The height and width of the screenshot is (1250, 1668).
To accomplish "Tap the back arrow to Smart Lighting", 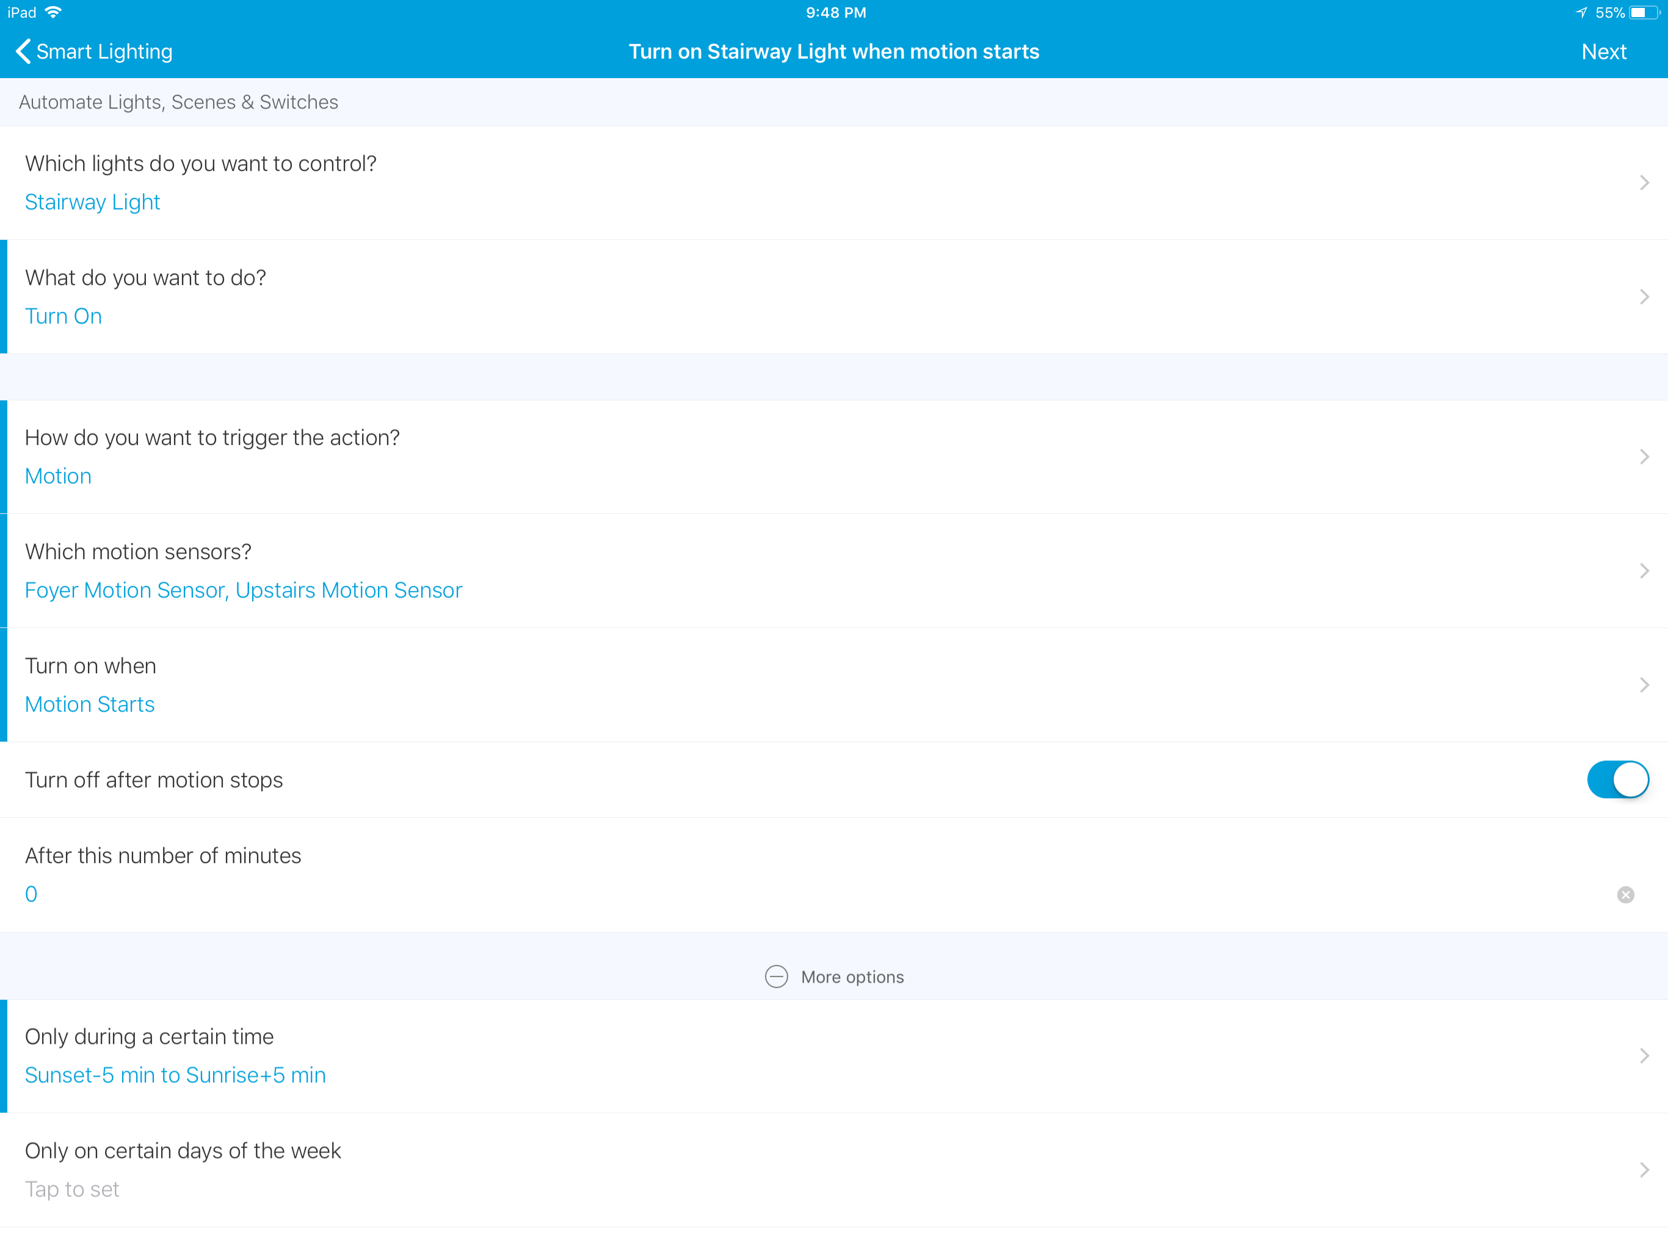I will pos(23,51).
